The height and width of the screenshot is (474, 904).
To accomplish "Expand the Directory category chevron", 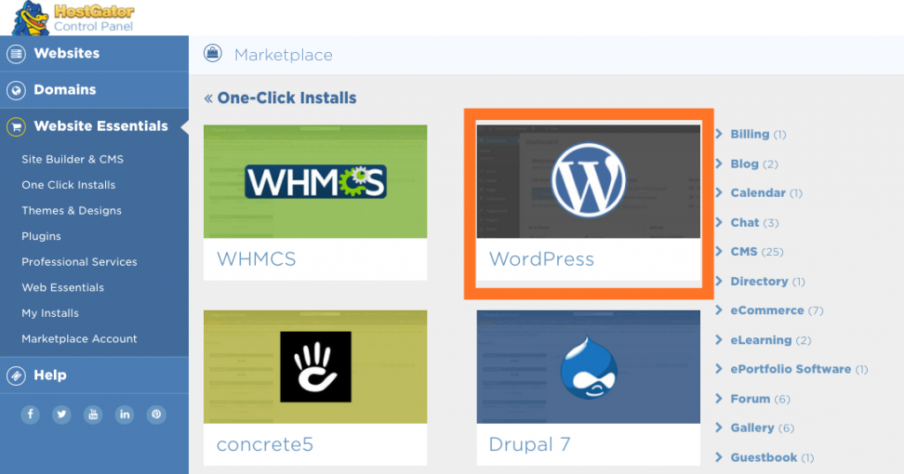I will (x=719, y=281).
